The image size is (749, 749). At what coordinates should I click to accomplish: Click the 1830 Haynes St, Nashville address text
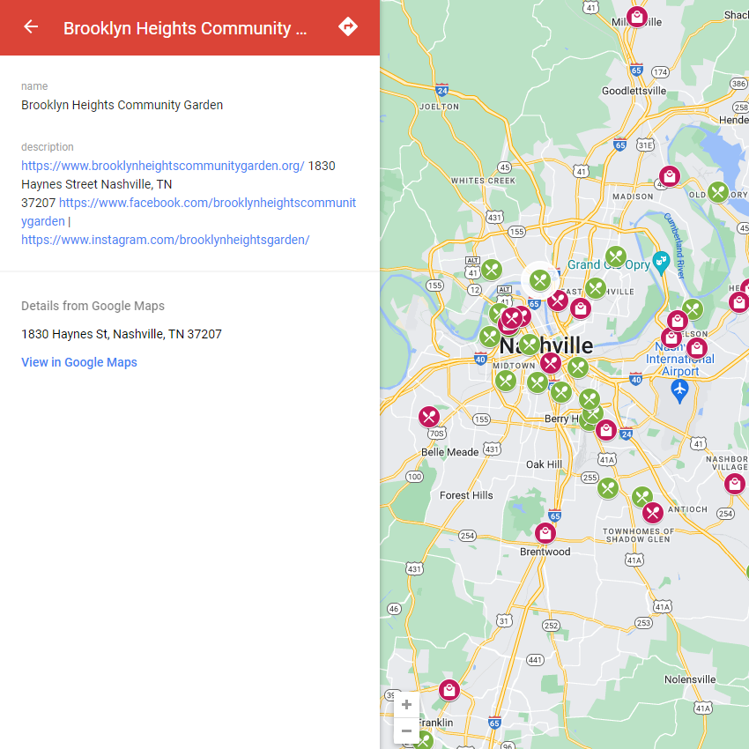coord(122,334)
